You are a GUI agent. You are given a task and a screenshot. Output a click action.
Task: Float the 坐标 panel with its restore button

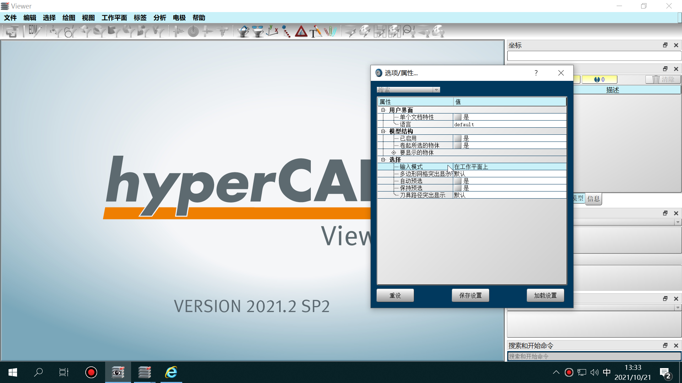pos(665,45)
